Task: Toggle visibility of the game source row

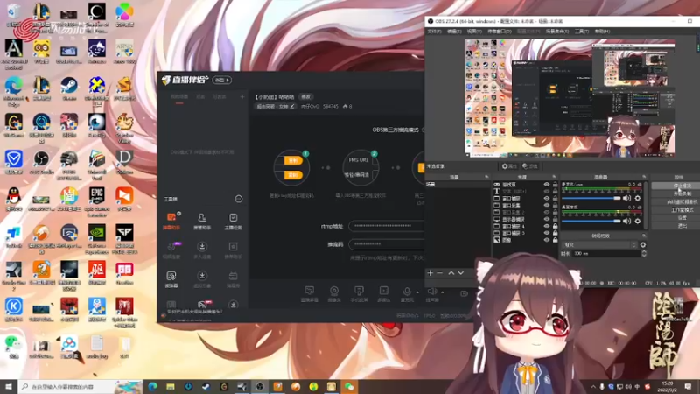Action: tap(546, 184)
